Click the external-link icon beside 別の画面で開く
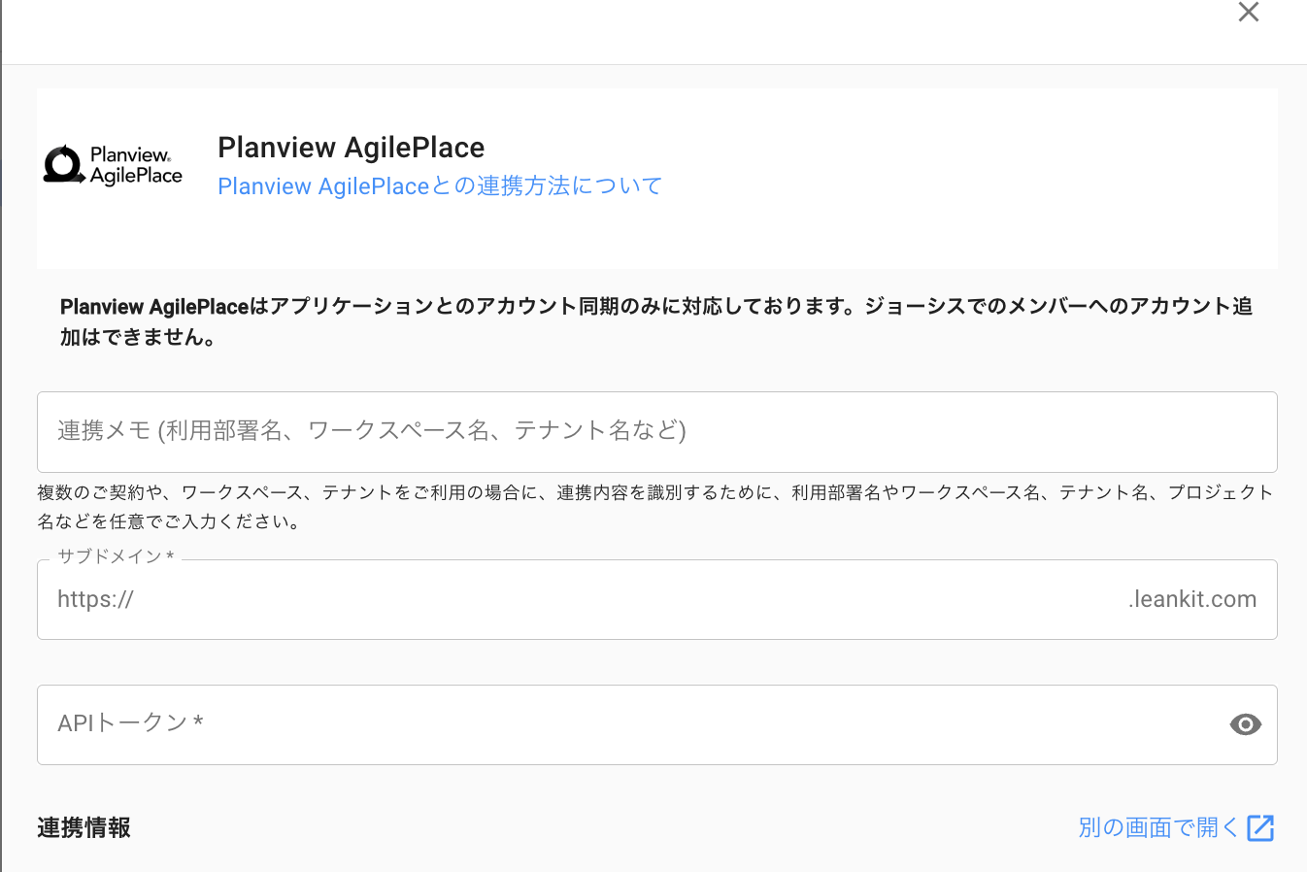The image size is (1307, 872). tap(1260, 827)
